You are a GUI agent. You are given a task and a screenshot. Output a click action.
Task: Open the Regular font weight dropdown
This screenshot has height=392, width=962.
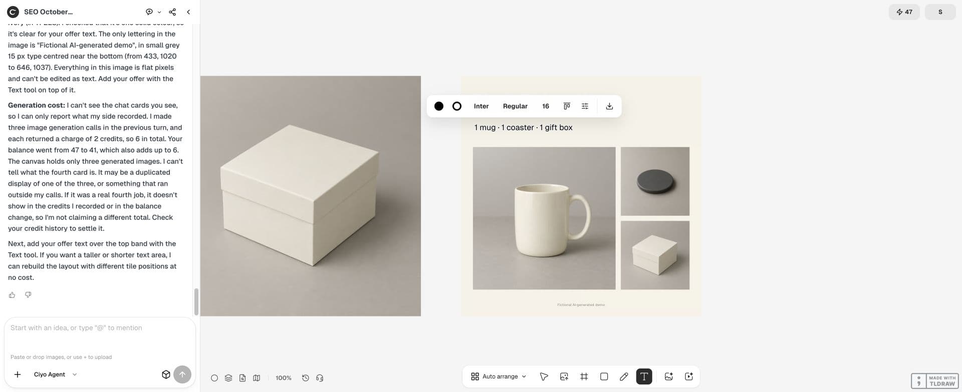click(x=515, y=106)
